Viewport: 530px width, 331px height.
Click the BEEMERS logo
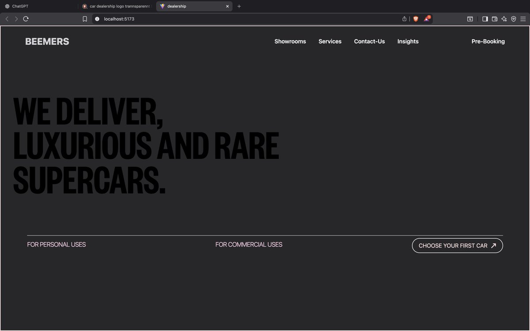click(x=47, y=41)
